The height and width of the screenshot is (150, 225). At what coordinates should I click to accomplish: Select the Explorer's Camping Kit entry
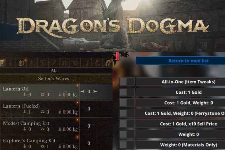coord(56,143)
